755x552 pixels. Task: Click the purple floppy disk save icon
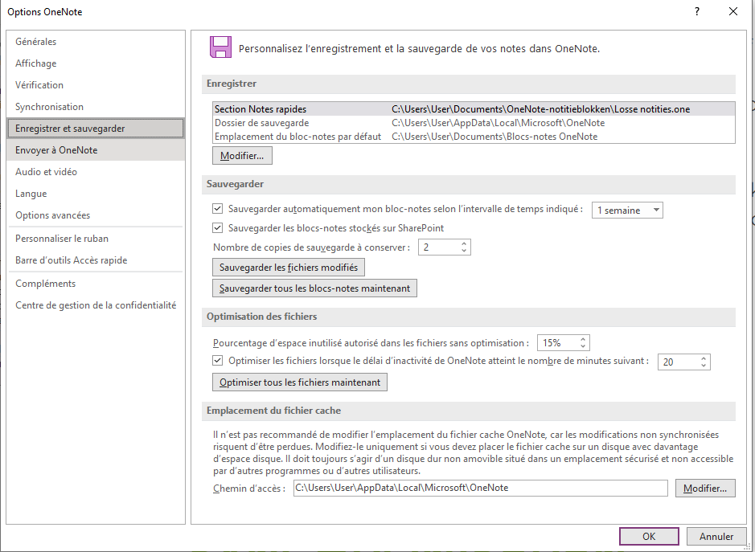220,47
